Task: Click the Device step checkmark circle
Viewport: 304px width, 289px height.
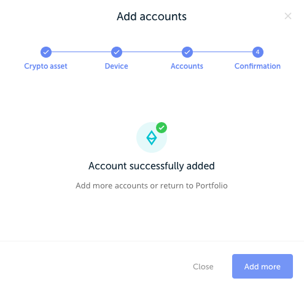Action: [x=117, y=52]
